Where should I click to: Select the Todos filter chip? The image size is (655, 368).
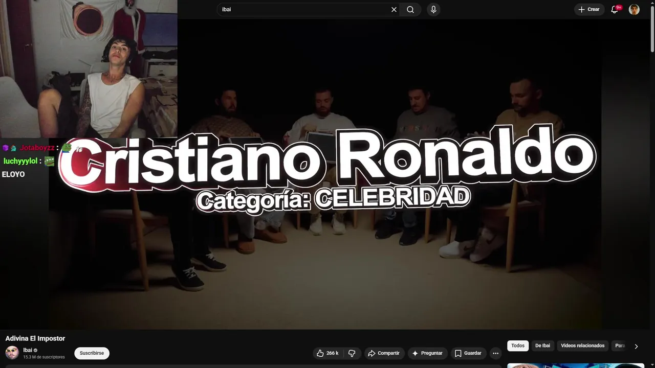point(518,346)
